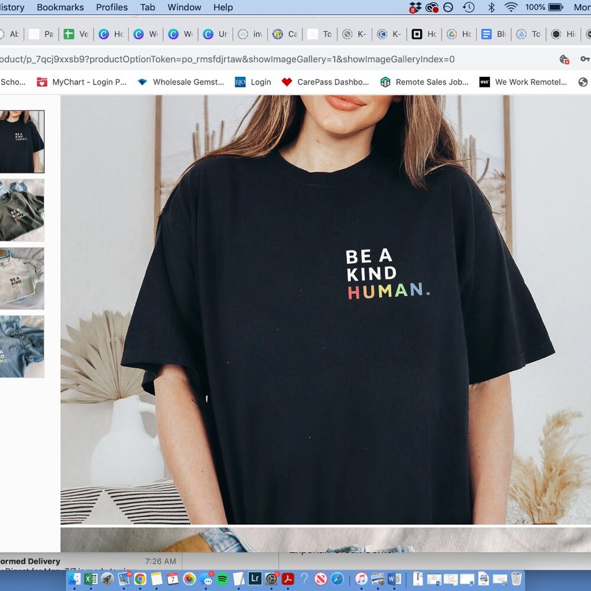Open the Window menu
This screenshot has height=591, width=591.
(184, 7)
